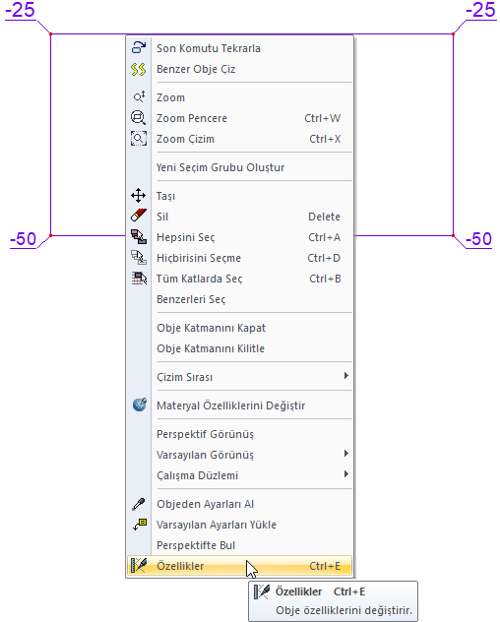Click the Zoom Çizim icon
This screenshot has height=622, width=500.
pos(139,139)
